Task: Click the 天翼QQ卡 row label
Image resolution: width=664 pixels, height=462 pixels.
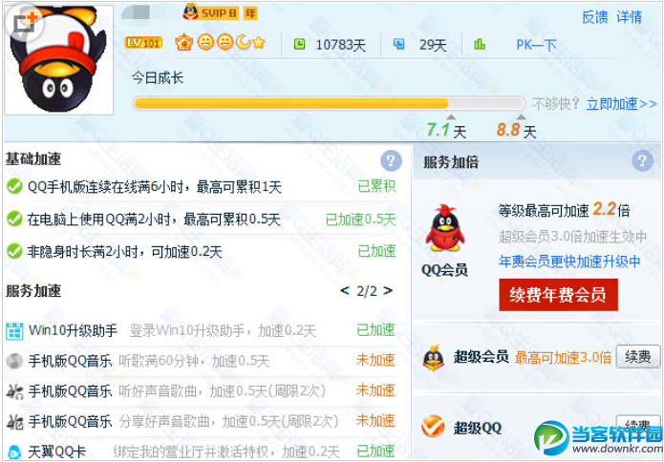Action: tap(56, 451)
